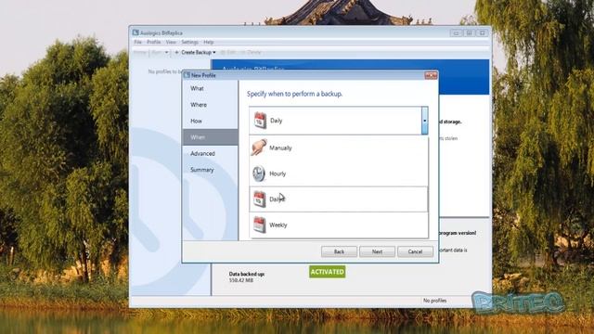This screenshot has width=594, height=334.
Task: Click the Next button
Action: point(377,251)
